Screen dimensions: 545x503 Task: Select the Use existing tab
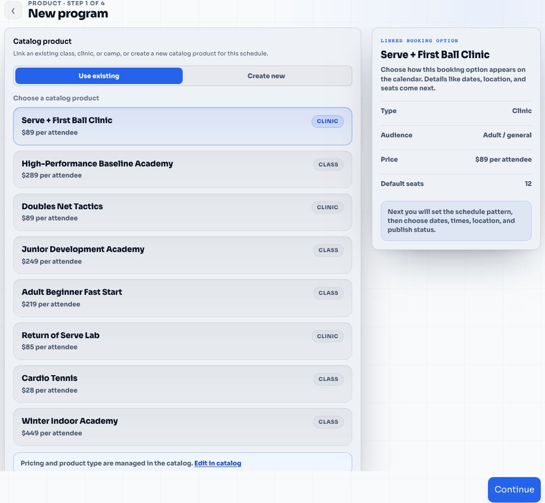click(99, 76)
